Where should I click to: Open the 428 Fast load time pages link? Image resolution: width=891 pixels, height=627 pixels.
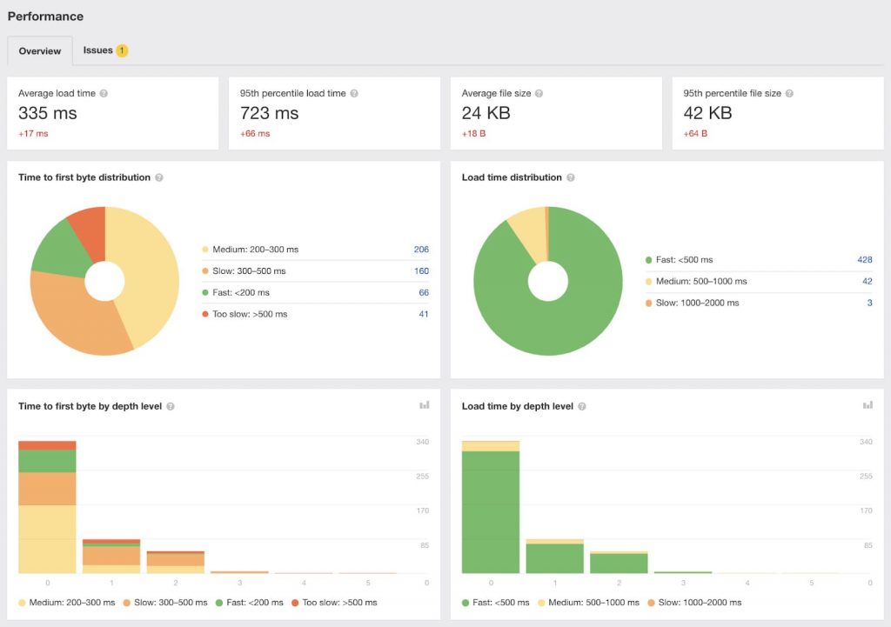864,260
